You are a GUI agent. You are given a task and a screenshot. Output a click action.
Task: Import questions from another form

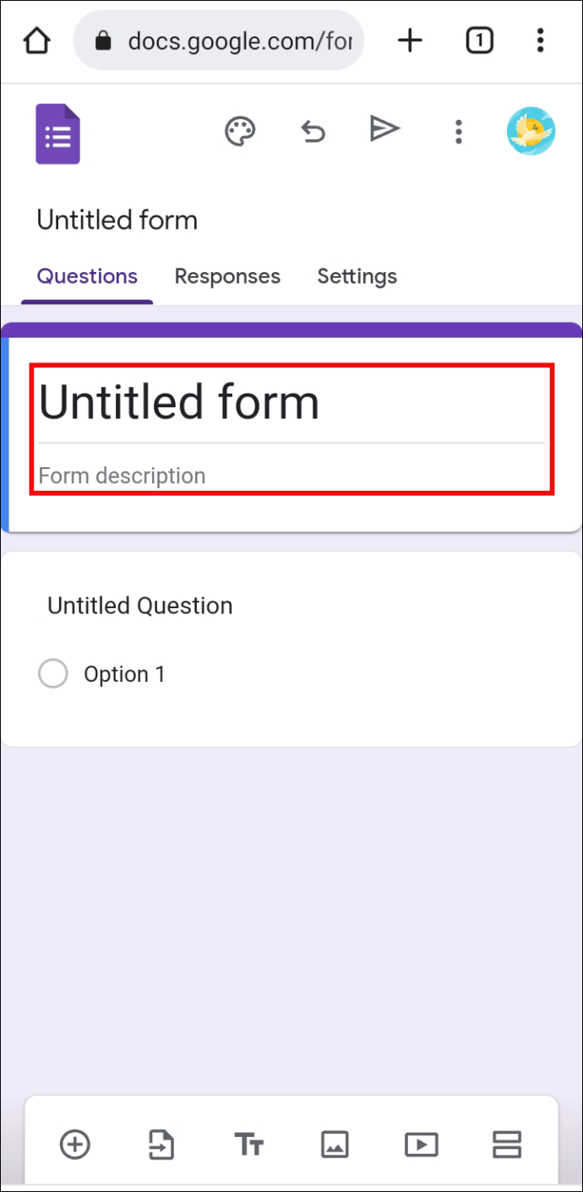pyautogui.click(x=161, y=1145)
